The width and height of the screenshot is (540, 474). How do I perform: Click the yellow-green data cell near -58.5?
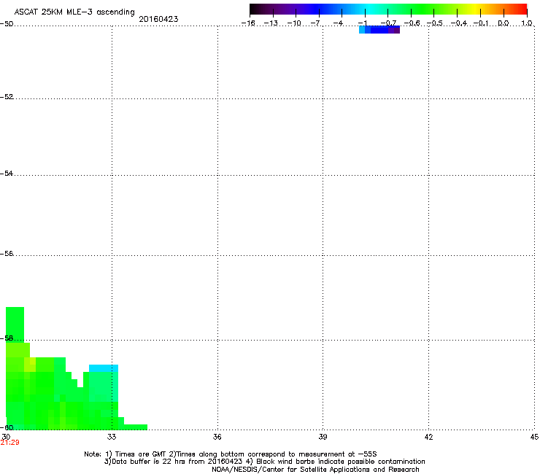tap(30, 365)
